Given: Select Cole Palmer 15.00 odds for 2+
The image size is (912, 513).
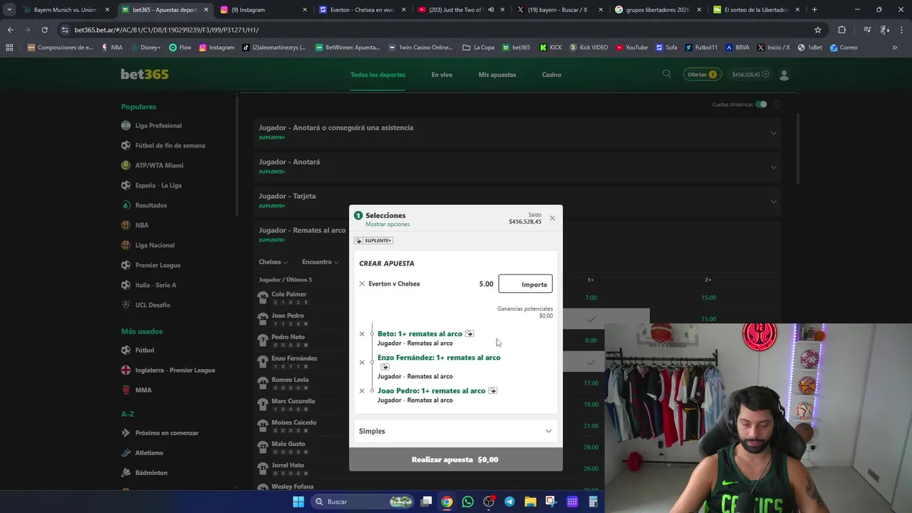Looking at the screenshot, I should (708, 298).
